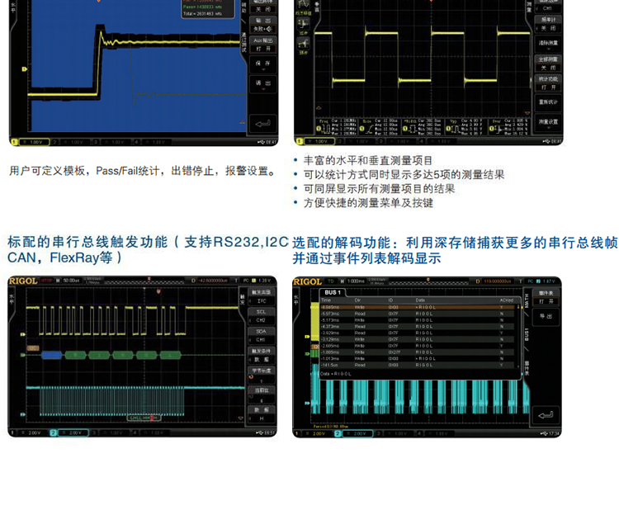Expand the 调出 load submenu
This screenshot has width=619, height=510.
pyautogui.click(x=262, y=83)
